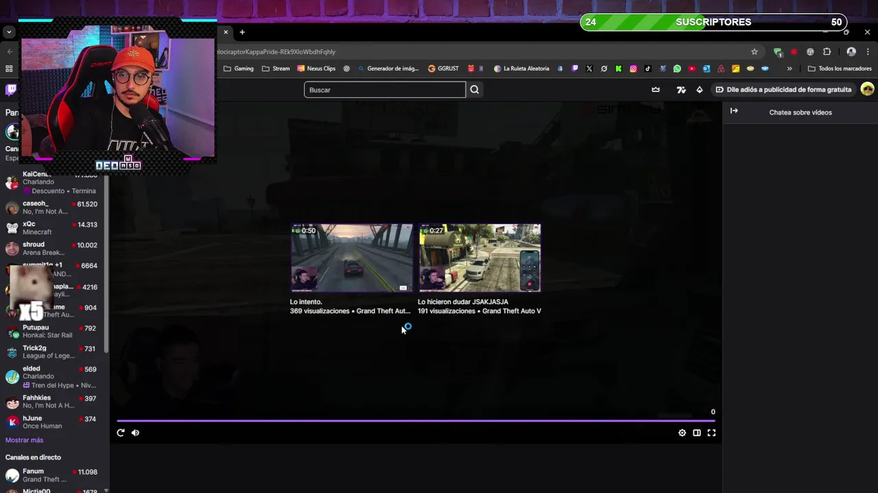Open the user avatar menu
Viewport: 878px width, 493px height.
pyautogui.click(x=867, y=90)
